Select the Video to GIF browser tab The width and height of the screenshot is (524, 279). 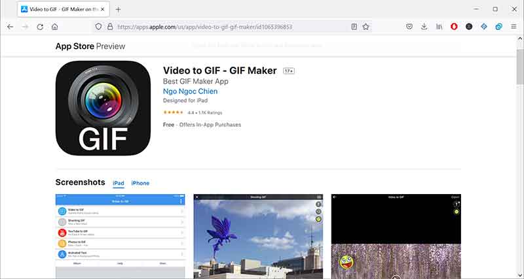[x=64, y=9]
